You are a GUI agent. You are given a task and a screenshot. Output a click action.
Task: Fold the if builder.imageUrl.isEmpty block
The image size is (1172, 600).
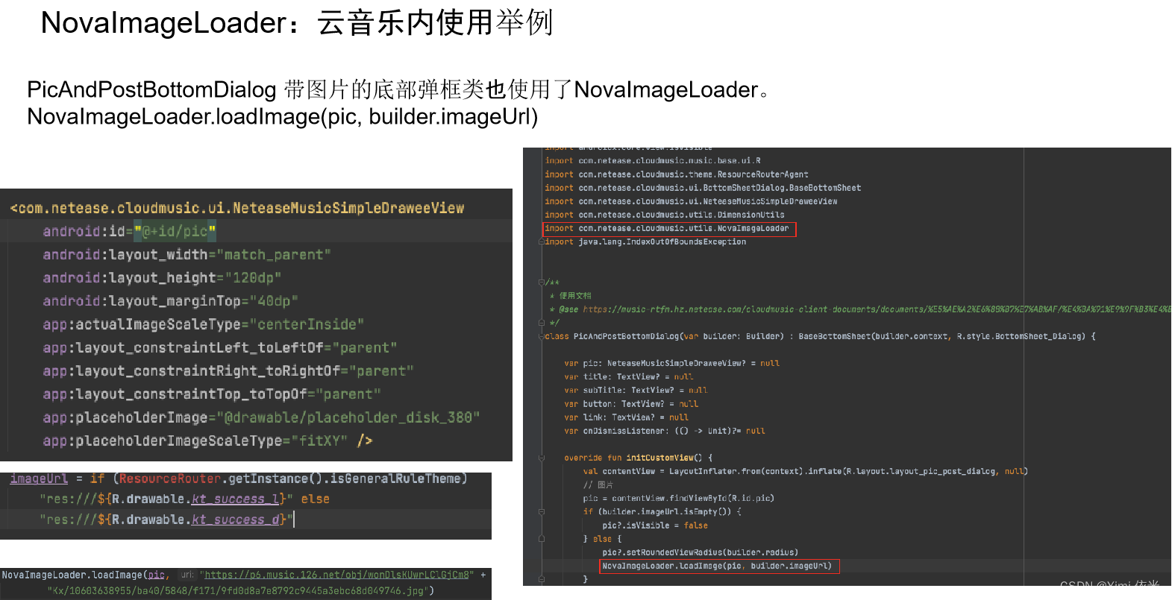tap(542, 512)
